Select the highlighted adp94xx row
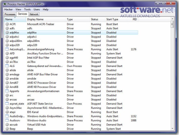The width and height of the screenshot is (179, 135). coord(71,33)
